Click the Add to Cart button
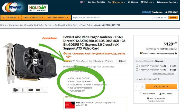 coord(161,86)
